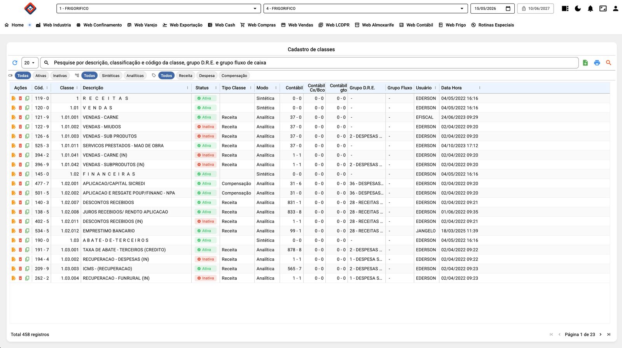Enter fullscreen with the expand icon

[603, 8]
